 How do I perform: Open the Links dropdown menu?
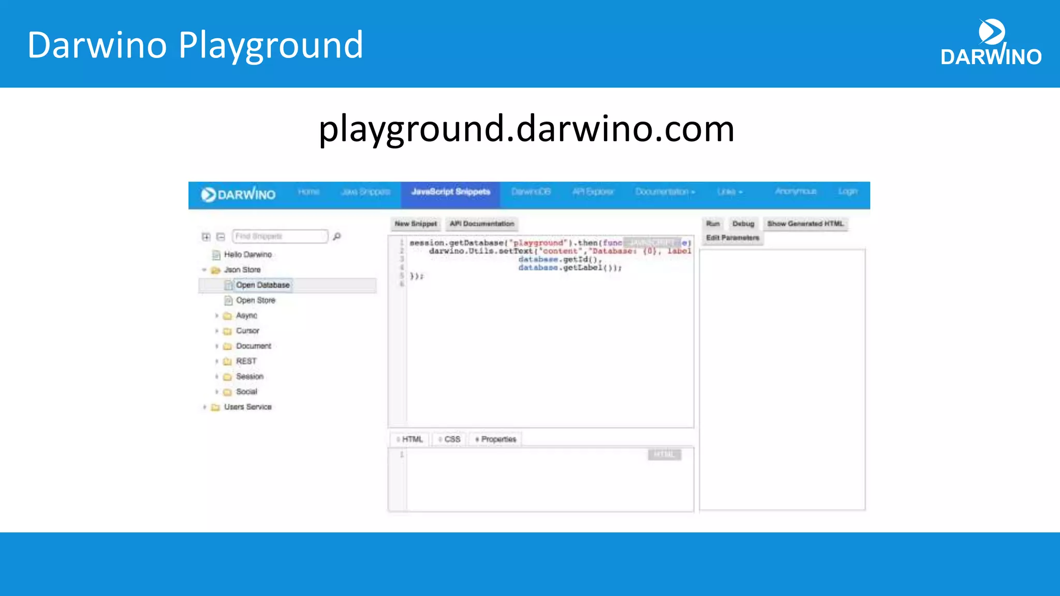tap(730, 192)
